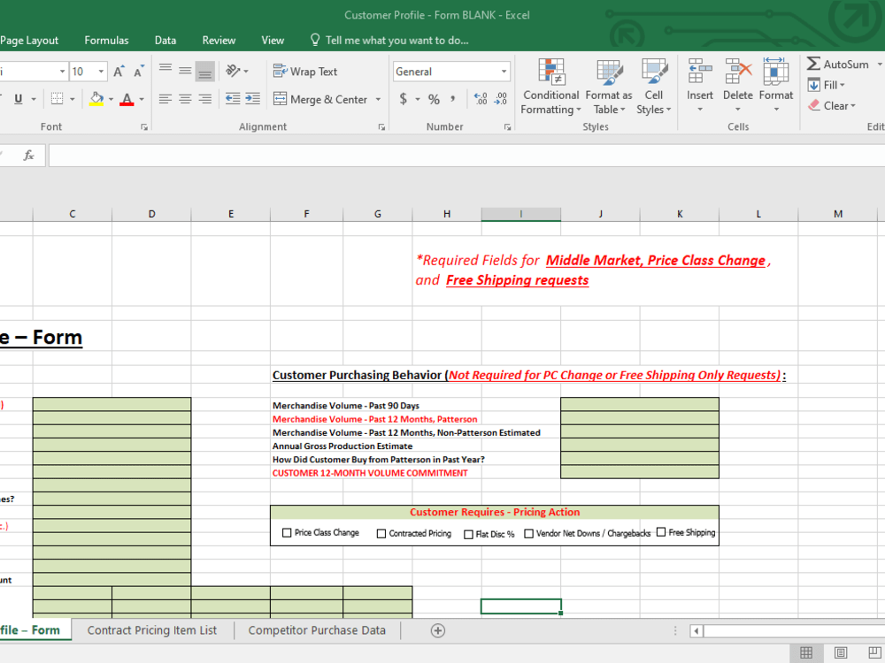This screenshot has height=663, width=885.
Task: Check the Price Class Change checkbox
Action: point(287,533)
